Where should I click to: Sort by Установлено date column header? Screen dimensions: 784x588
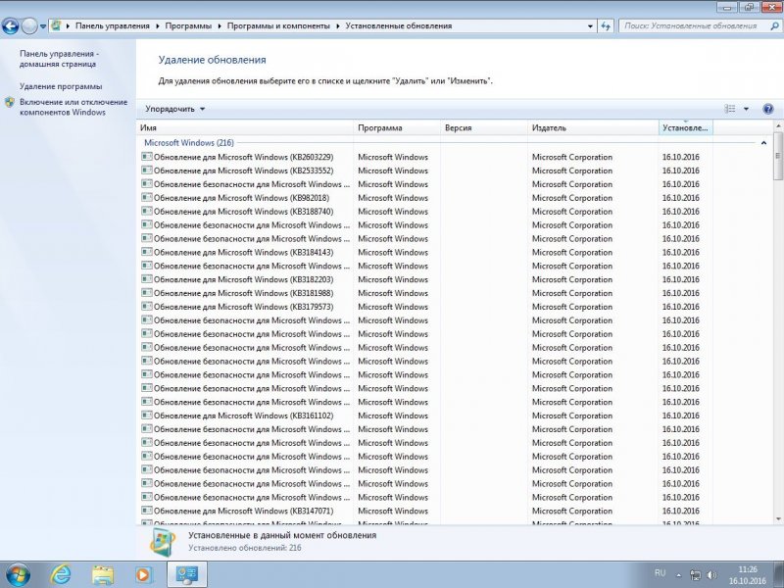(x=685, y=127)
